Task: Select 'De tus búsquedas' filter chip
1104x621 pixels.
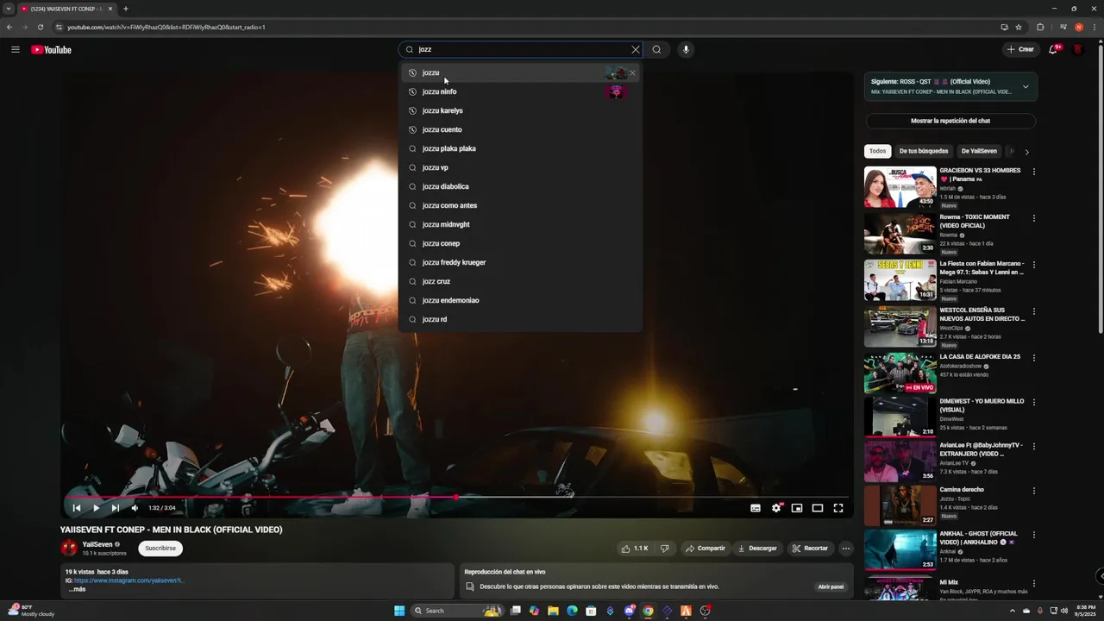Action: 924,151
